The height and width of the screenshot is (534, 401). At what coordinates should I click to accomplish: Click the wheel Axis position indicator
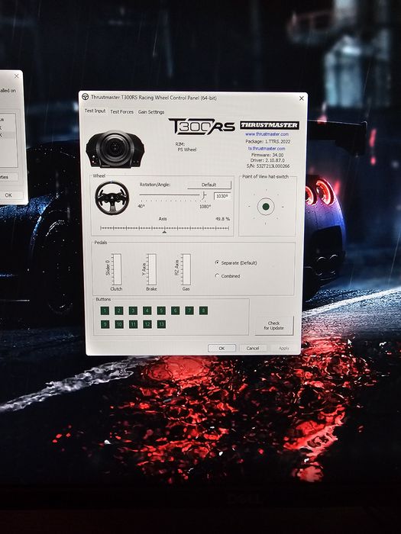[164, 232]
